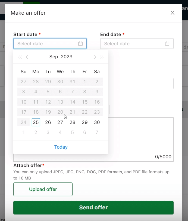Click the previous year double-arrow icon
This screenshot has height=221, width=188.
tap(20, 57)
